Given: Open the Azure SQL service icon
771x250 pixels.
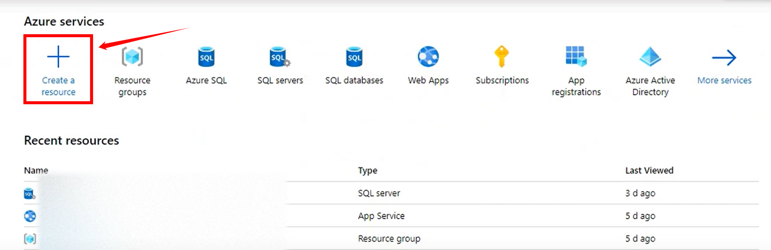Looking at the screenshot, I should [x=206, y=57].
